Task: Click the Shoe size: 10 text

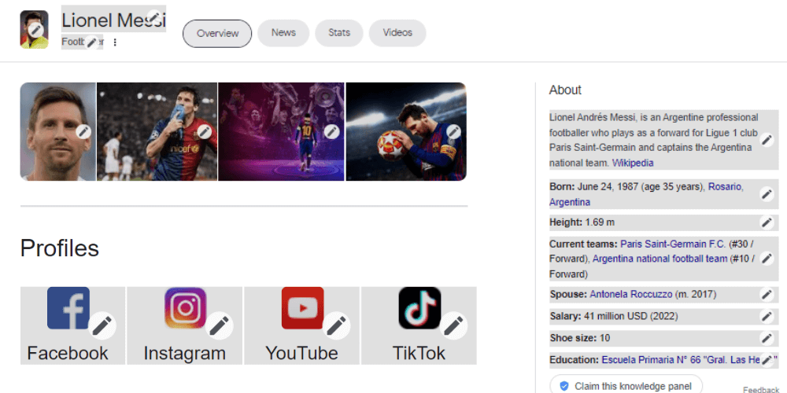Action: coord(580,338)
